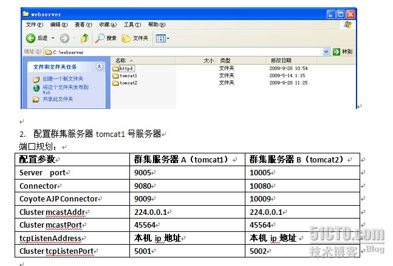Sort by Name (名称) column header
Image resolution: width=393 pixels, height=266 pixels.
coord(143,60)
